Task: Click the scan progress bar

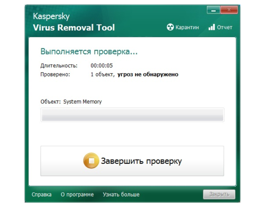Action: [132, 115]
